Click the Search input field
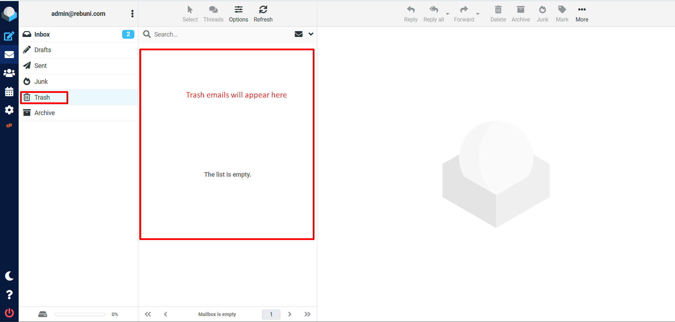This screenshot has height=322, width=675. (222, 34)
